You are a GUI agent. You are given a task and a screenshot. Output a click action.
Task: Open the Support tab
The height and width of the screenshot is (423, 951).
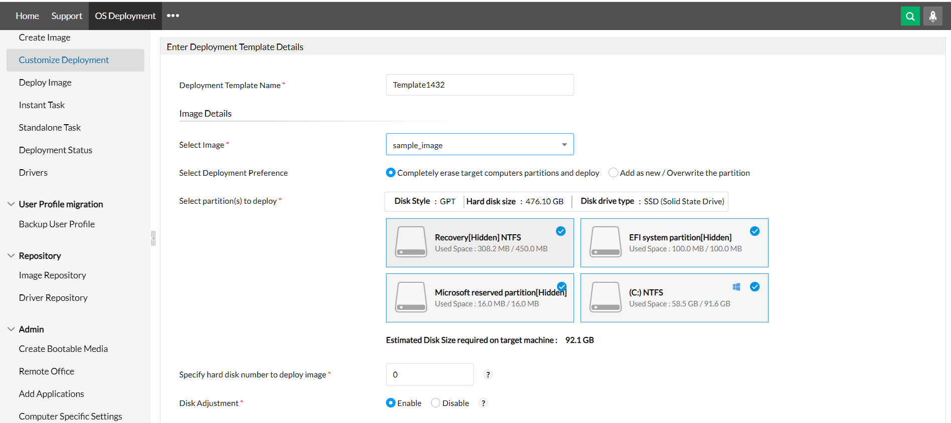[67, 16]
